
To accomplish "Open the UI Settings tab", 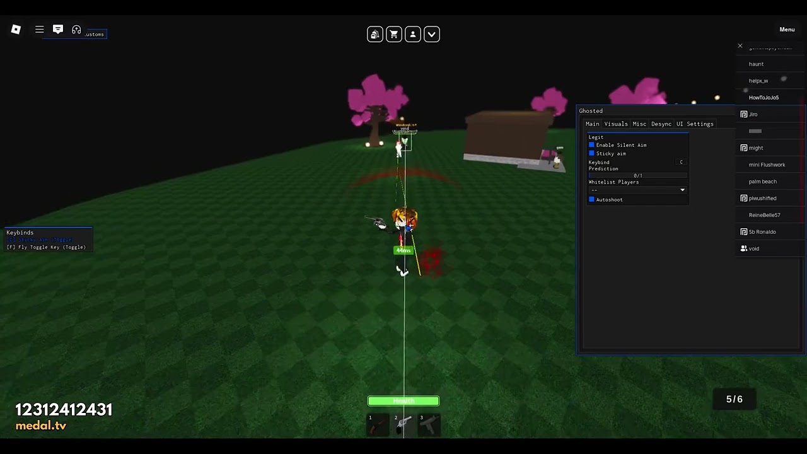I will 695,124.
